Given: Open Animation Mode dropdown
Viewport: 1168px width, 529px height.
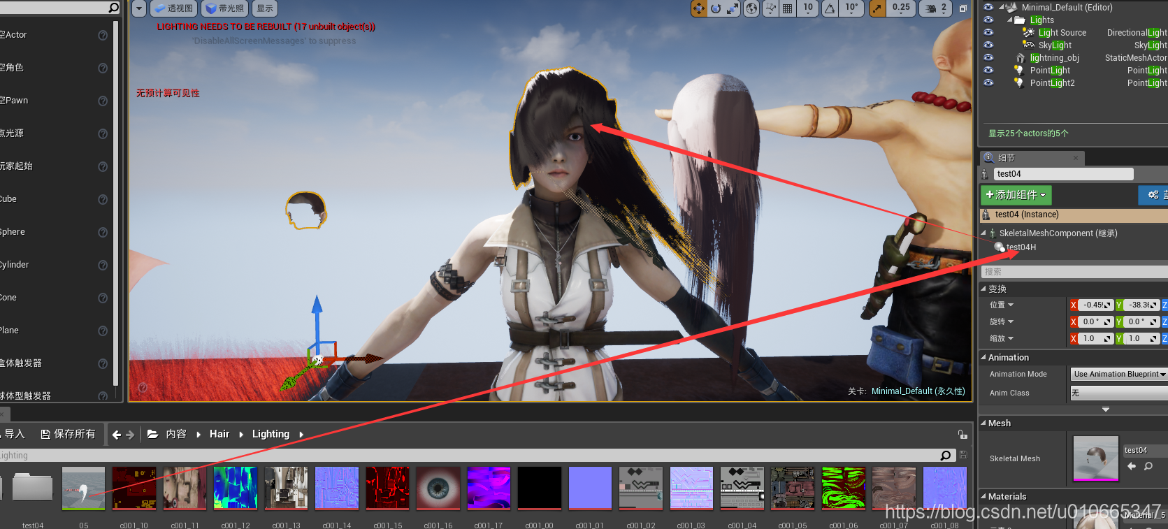Looking at the screenshot, I should pyautogui.click(x=1118, y=375).
